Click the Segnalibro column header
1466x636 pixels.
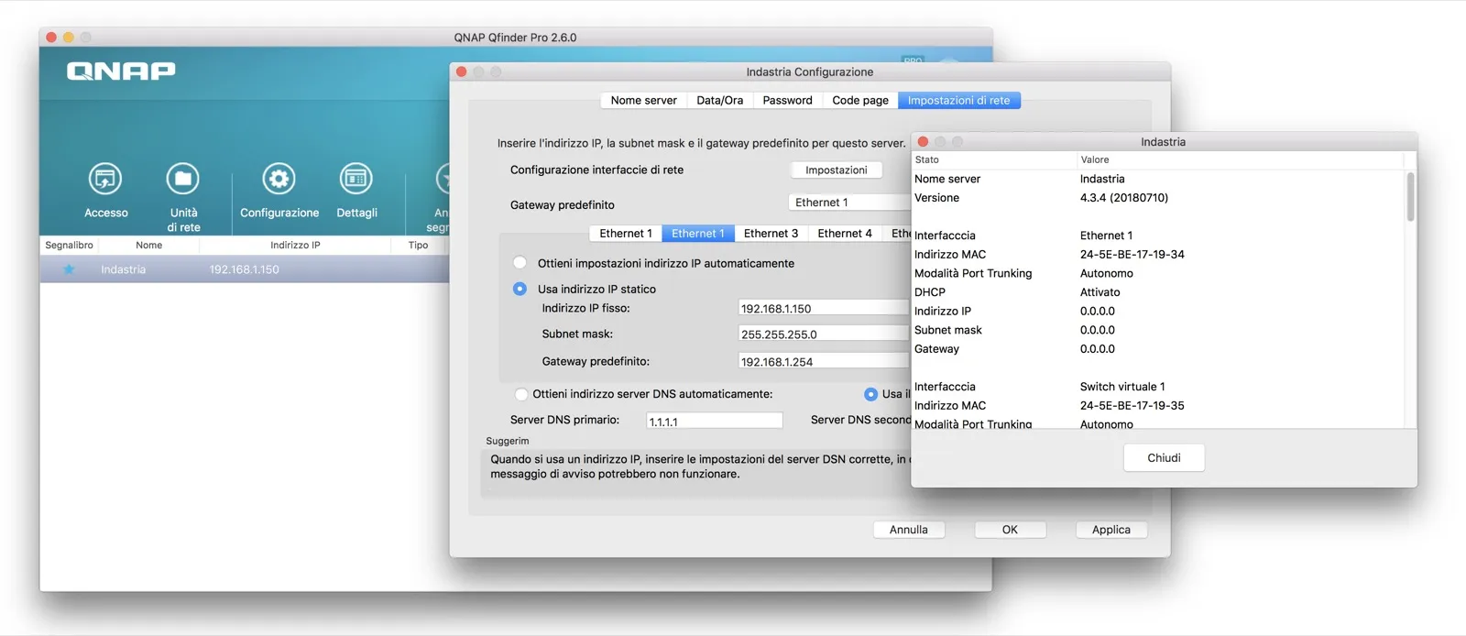click(x=70, y=246)
